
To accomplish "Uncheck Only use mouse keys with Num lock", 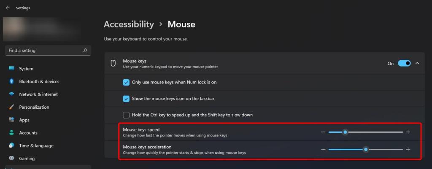I will point(126,82).
